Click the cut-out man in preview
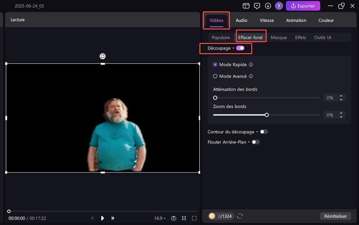Viewport: 359px width, 225px height. [x=117, y=135]
